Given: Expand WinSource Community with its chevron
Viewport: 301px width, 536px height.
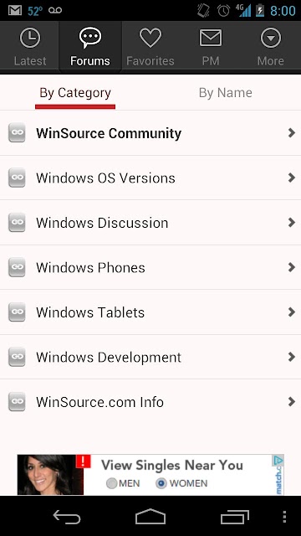Looking at the screenshot, I should click(292, 132).
